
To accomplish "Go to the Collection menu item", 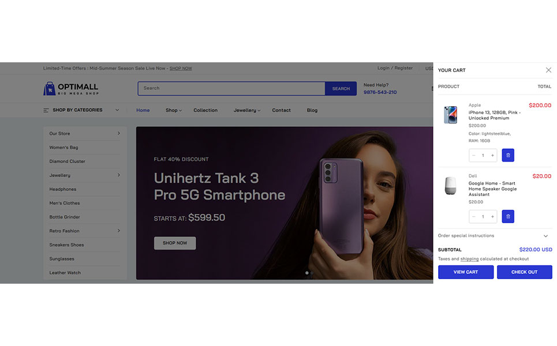I will [205, 110].
